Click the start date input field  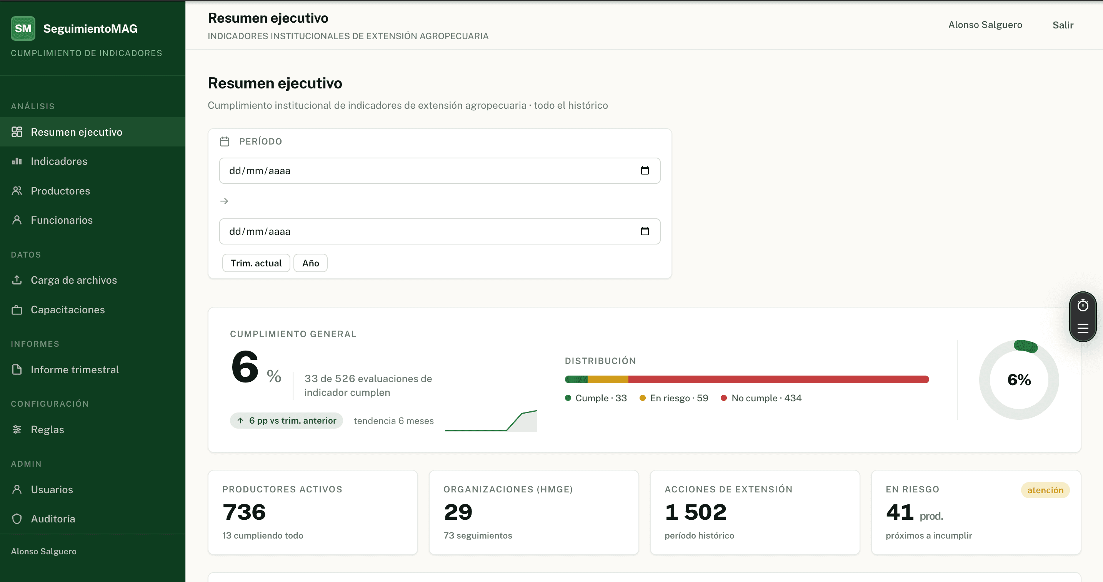[440, 170]
